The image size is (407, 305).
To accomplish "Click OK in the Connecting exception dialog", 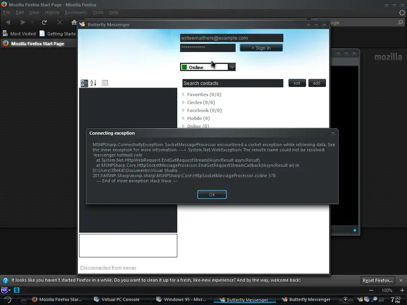I will 212,195.
